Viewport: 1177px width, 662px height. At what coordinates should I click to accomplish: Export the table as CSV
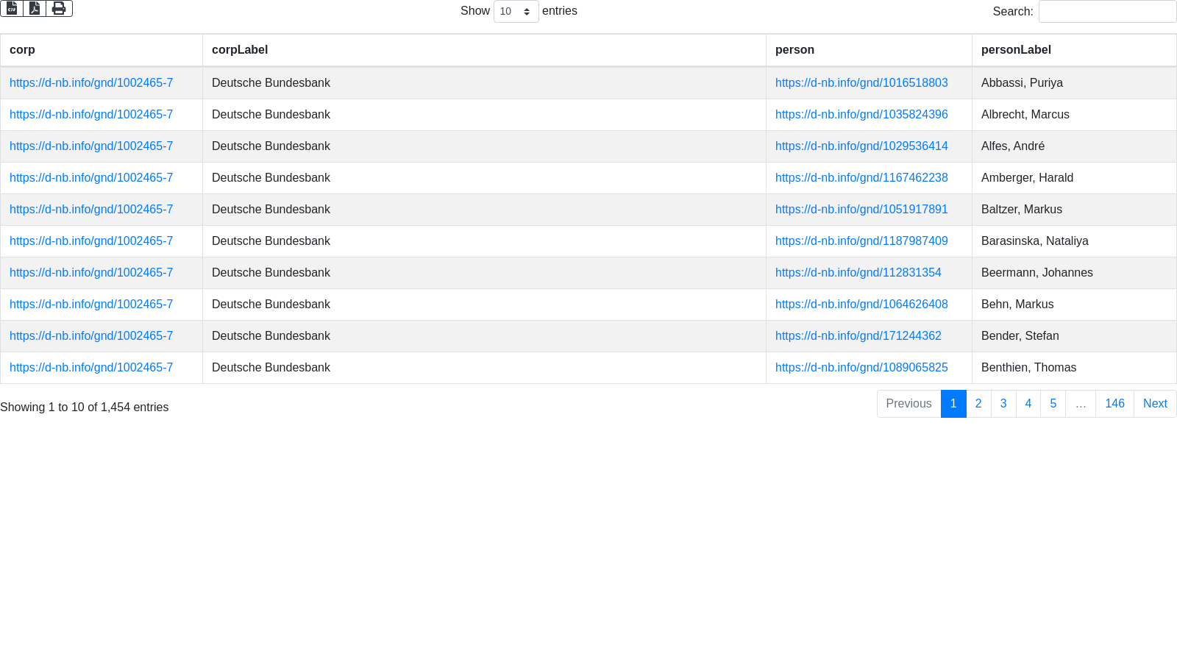pos(12,9)
